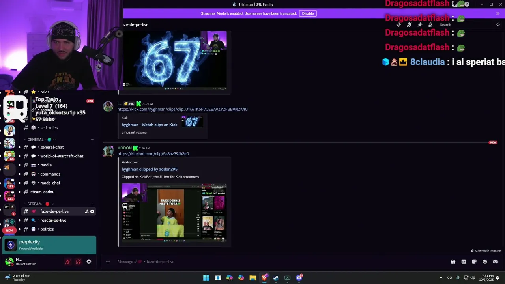Open 'hyghman clipped by addon295' title
Viewport: 505px width, 284px height.
150,169
